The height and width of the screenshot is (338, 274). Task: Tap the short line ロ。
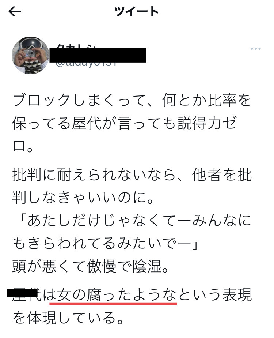pyautogui.click(x=23, y=146)
